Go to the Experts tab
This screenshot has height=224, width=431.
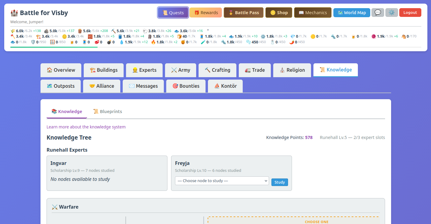pos(144,70)
